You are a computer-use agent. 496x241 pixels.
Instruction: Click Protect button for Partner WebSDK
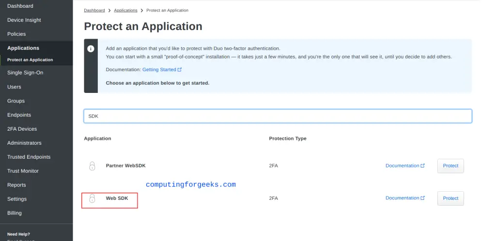[450, 166]
